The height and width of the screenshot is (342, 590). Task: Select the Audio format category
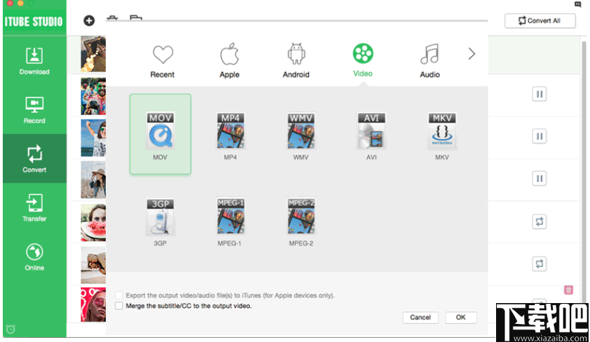click(x=430, y=60)
